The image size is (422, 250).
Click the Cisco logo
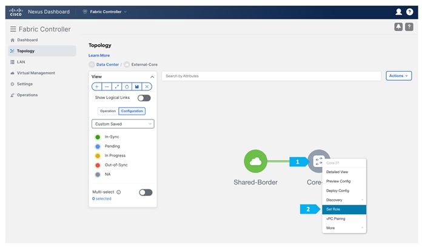[x=16, y=12]
